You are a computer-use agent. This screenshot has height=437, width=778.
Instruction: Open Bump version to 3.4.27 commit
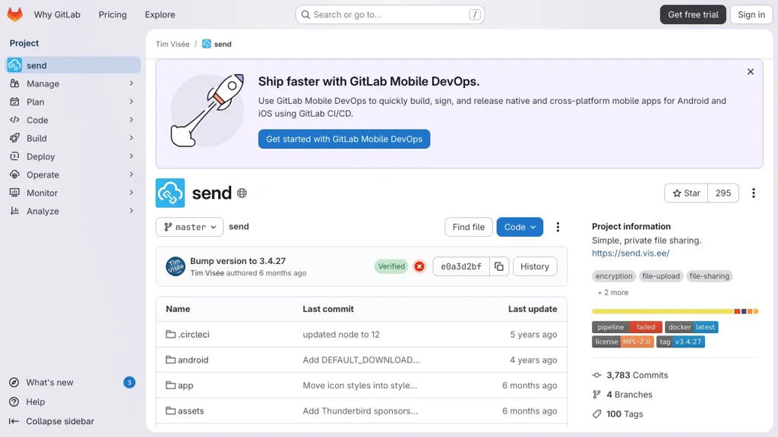(x=238, y=261)
